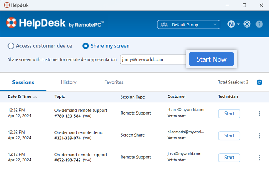269x191 pixels.
Task: Expand the account menu arrow beside M
Action: [238, 24]
